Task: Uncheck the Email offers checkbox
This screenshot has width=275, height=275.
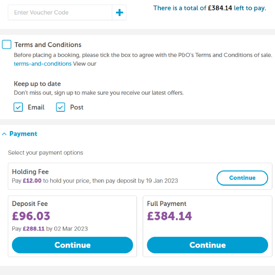Action: tap(18, 107)
